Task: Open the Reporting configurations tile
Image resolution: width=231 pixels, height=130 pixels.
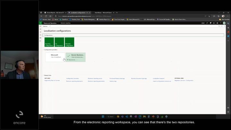Action: point(49,42)
